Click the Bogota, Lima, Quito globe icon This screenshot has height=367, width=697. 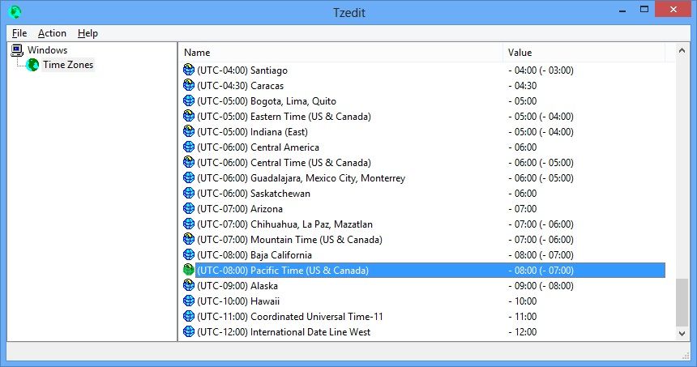coord(189,100)
